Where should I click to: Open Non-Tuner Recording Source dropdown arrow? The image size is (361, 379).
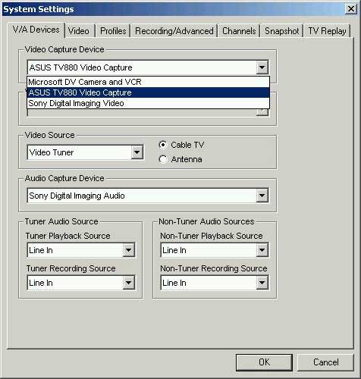262,283
